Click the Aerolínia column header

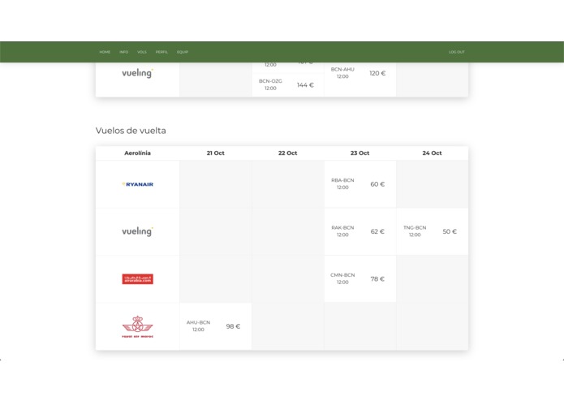tap(137, 153)
